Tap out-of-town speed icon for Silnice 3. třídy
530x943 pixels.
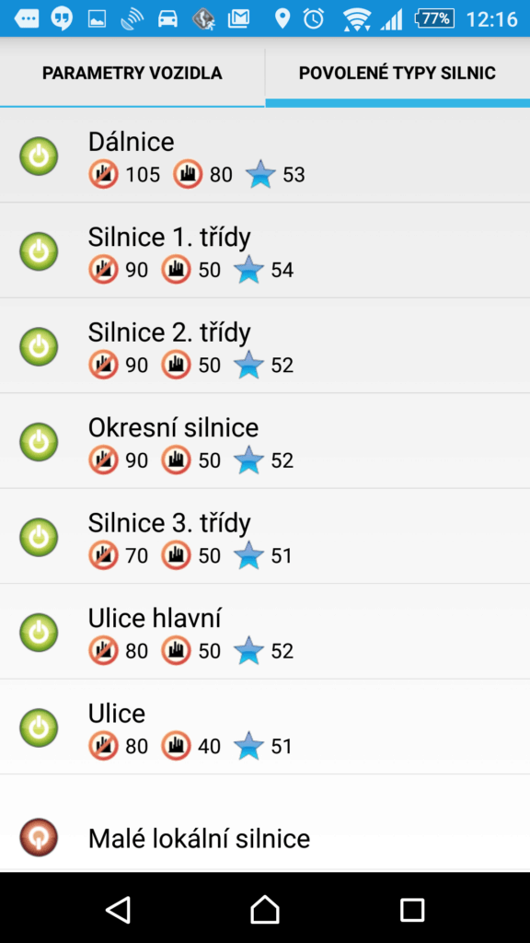[x=103, y=555]
